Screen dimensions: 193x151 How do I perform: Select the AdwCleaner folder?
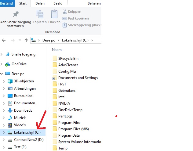coord(65,65)
